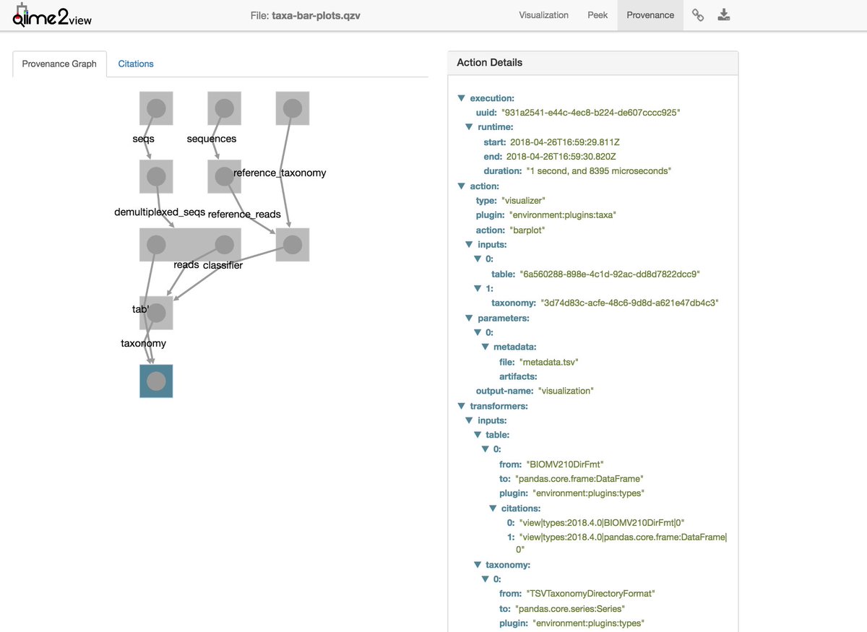Collapse the transformers section
The width and height of the screenshot is (867, 632).
click(462, 406)
